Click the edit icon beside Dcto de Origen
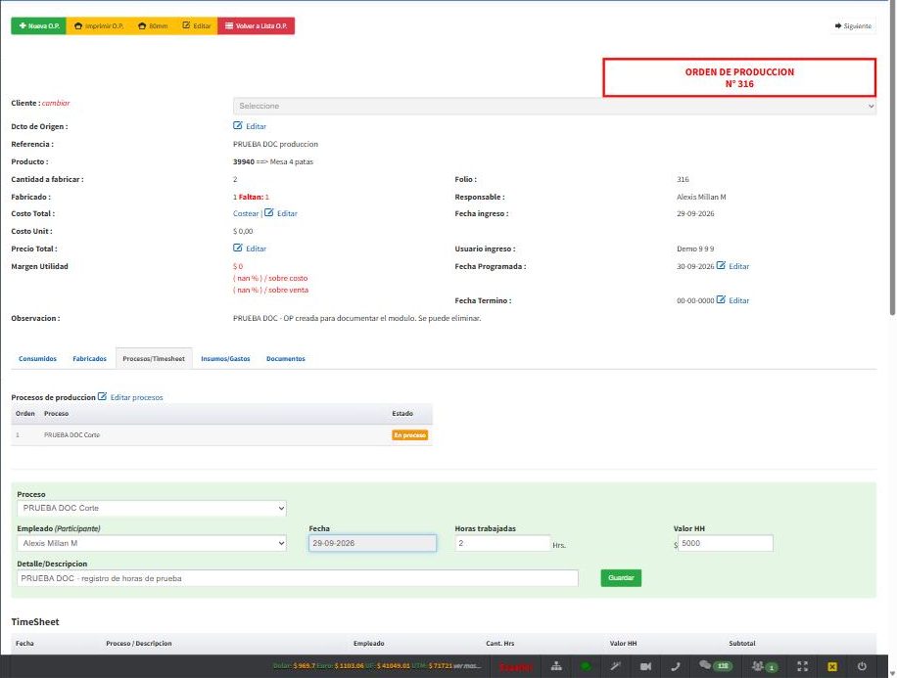 point(238,126)
